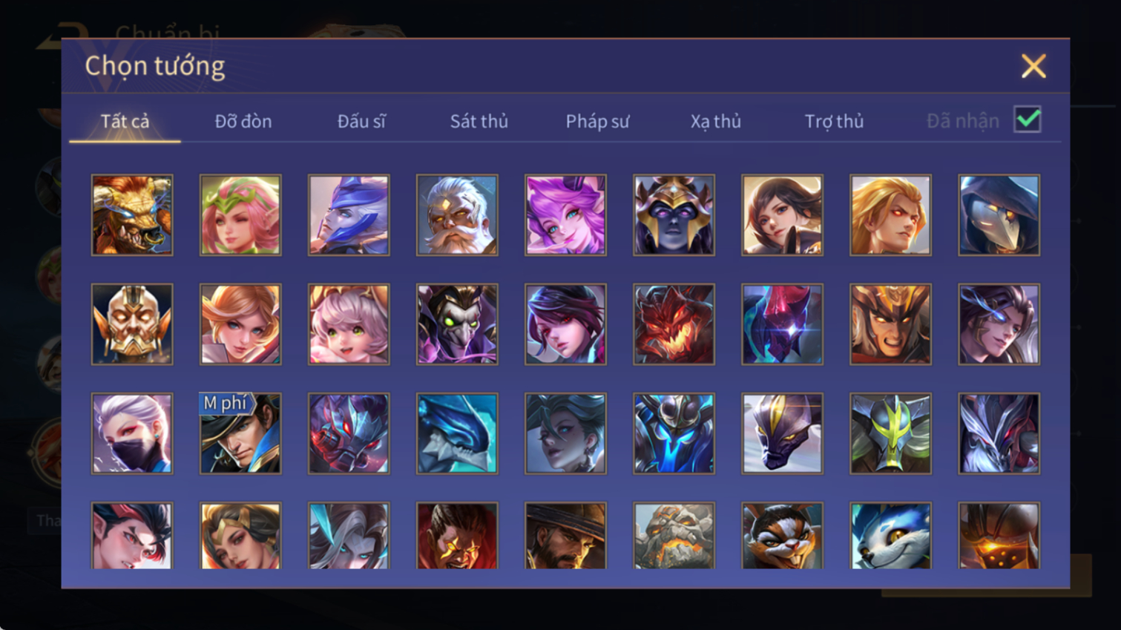The image size is (1121, 630).
Task: Select the 'Tất cả' tab
Action: pos(125,121)
